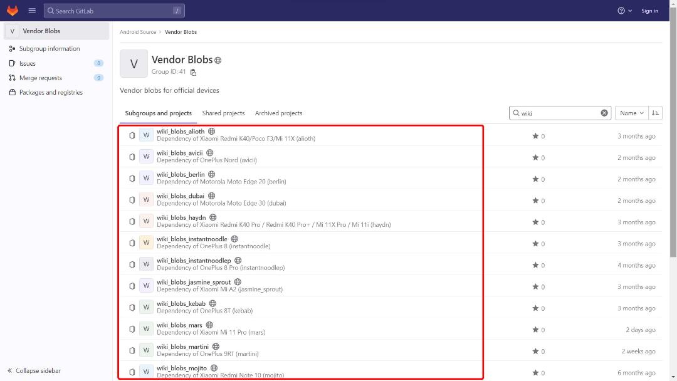Copy the group ID icon
The image size is (677, 381).
(x=193, y=72)
